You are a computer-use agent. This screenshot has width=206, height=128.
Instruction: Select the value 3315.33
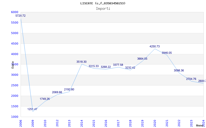93,66
